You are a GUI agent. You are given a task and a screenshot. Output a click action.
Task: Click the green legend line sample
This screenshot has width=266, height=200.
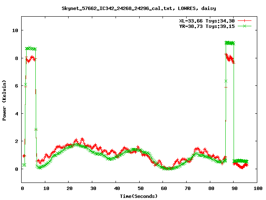pos(244,26)
